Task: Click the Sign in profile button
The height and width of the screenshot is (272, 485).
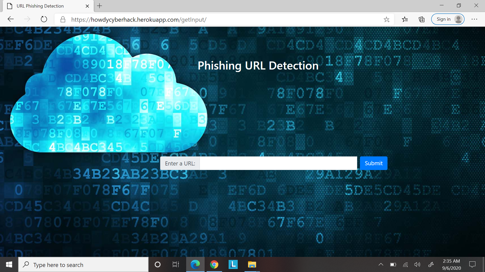Action: (448, 19)
